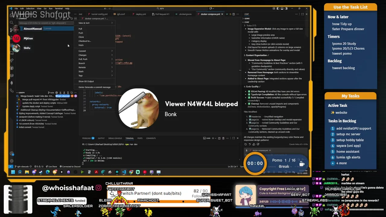
Task: Maximize the terminal panel size
Action: 233,138
